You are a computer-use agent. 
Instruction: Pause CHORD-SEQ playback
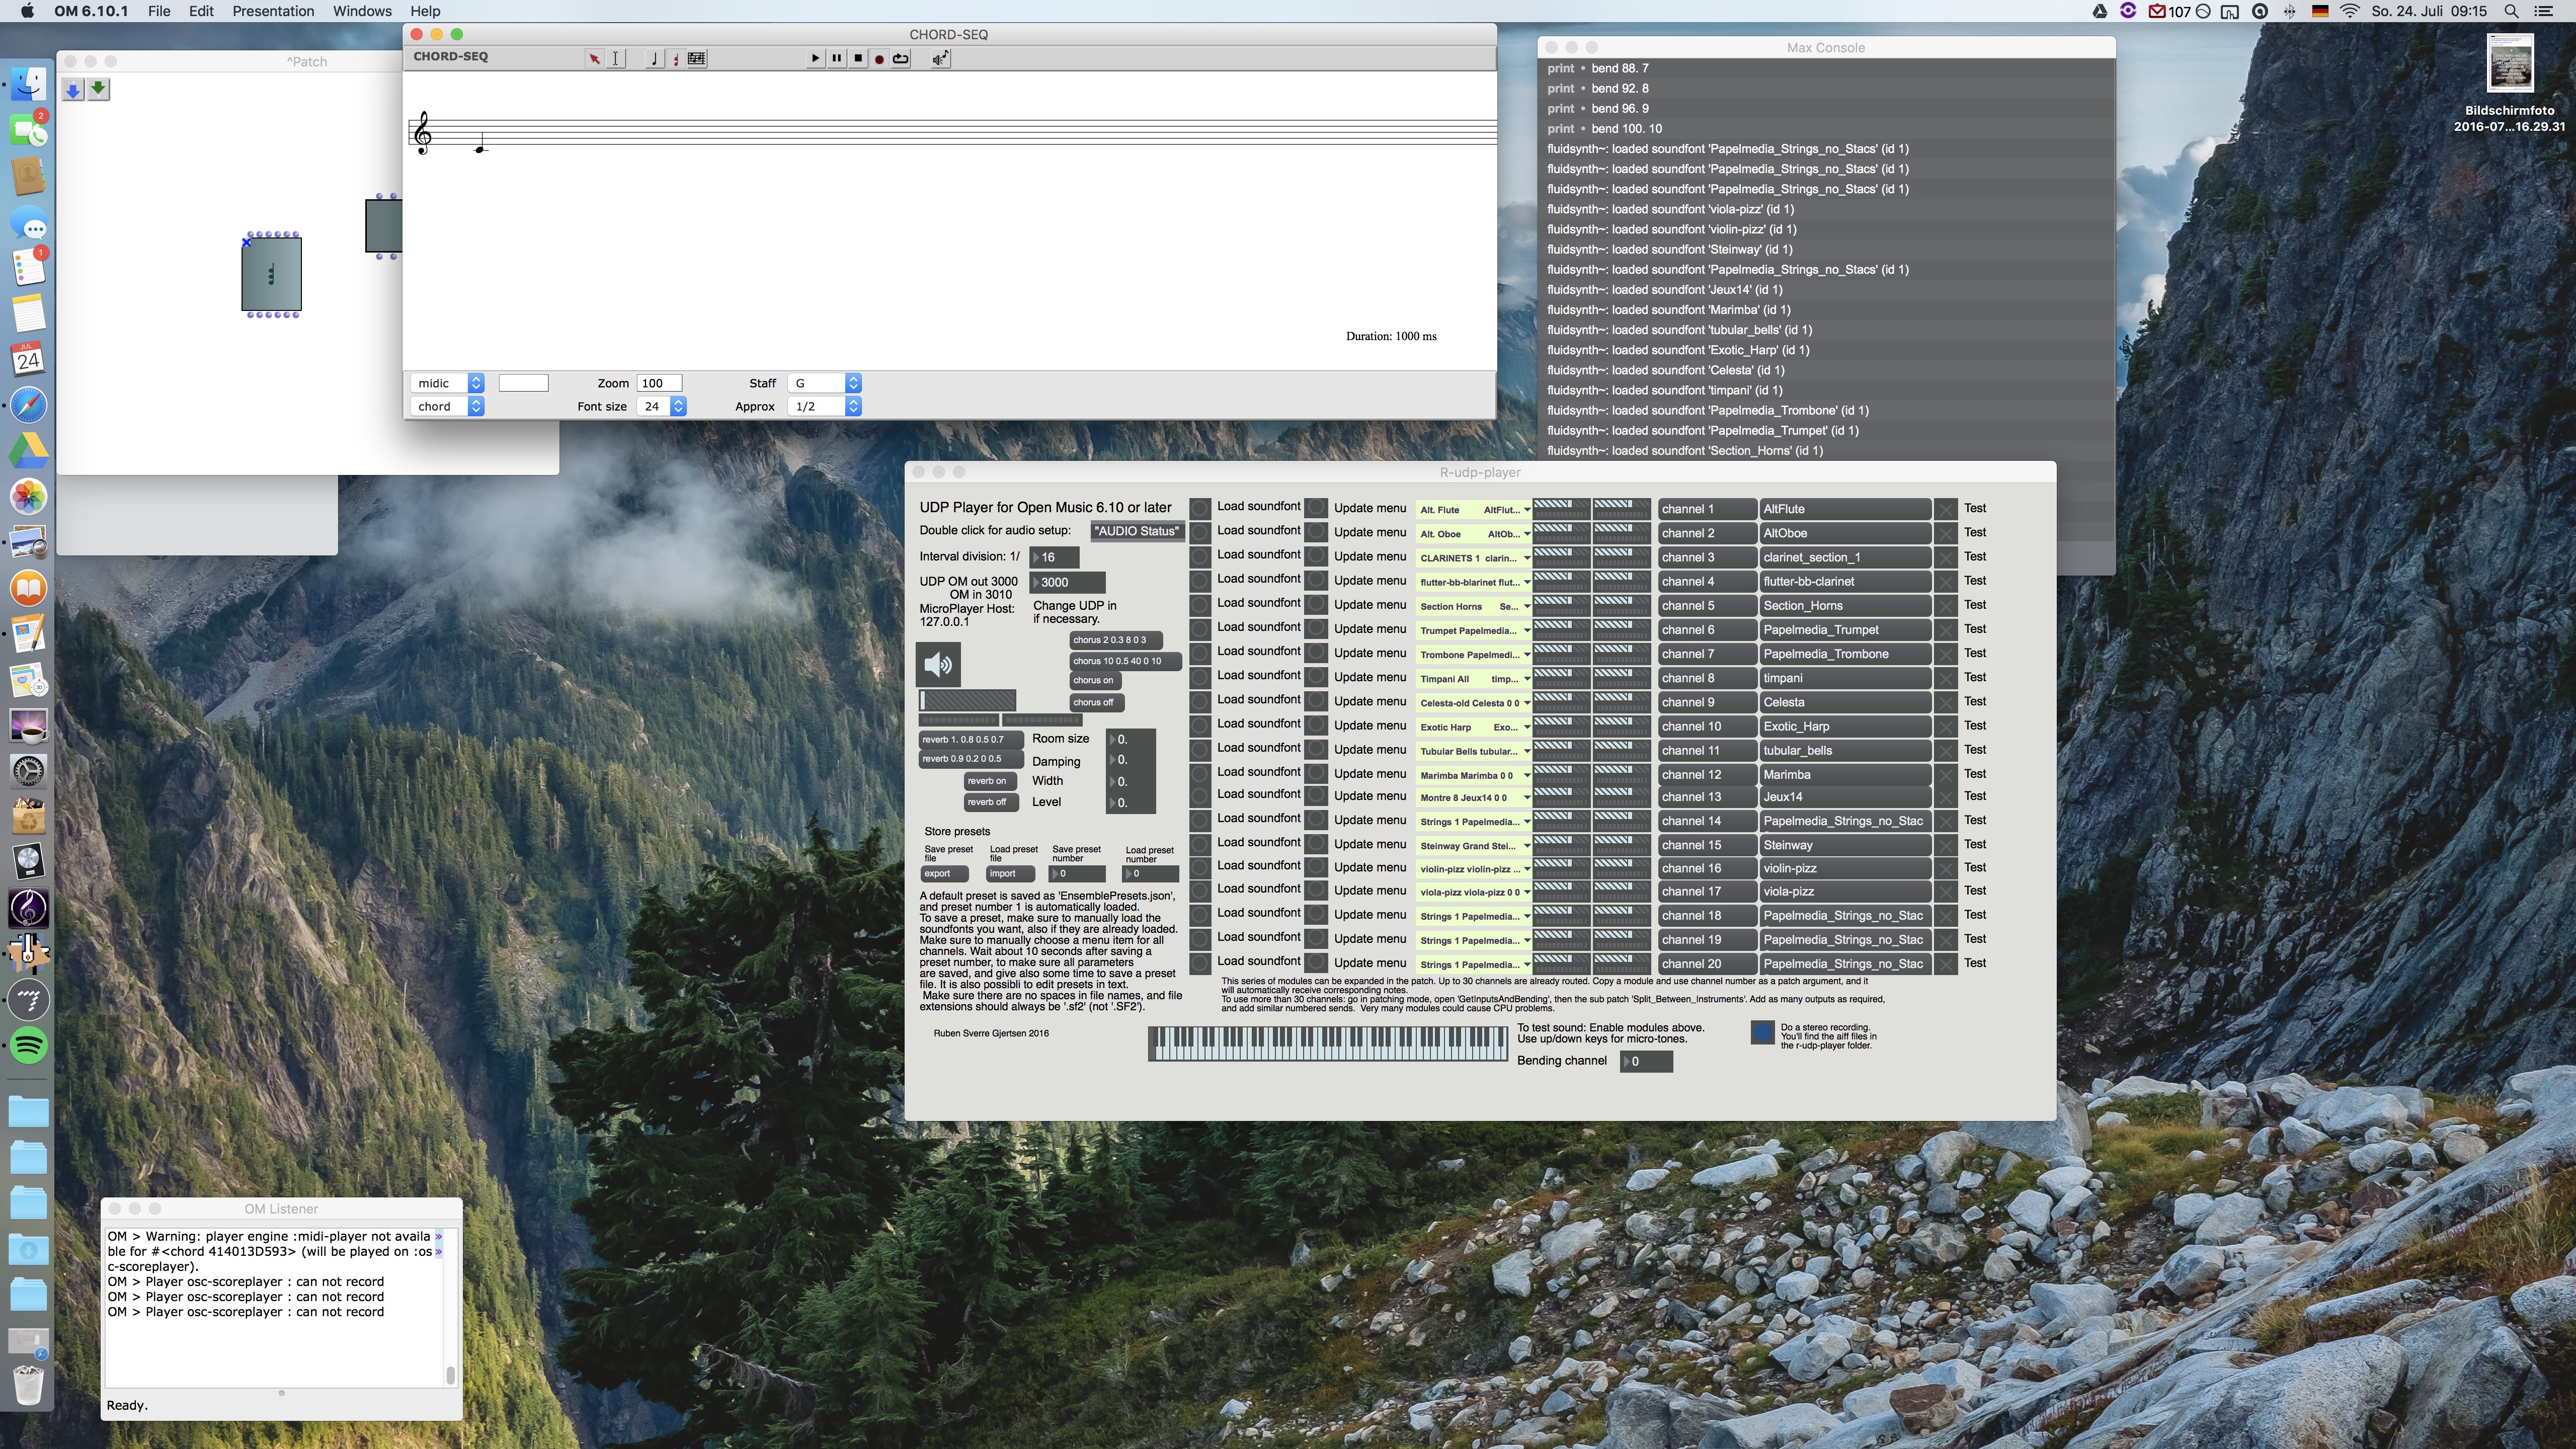point(837,59)
